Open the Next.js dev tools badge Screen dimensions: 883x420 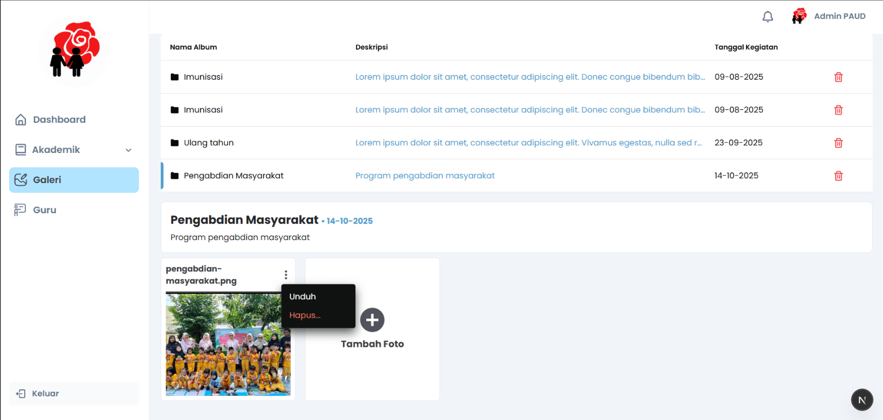tap(862, 400)
